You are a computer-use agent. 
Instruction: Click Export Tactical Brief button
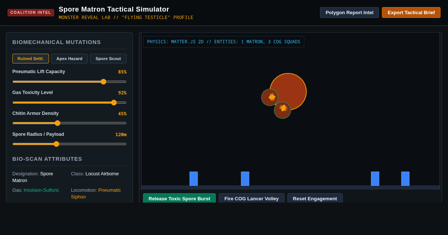click(411, 12)
